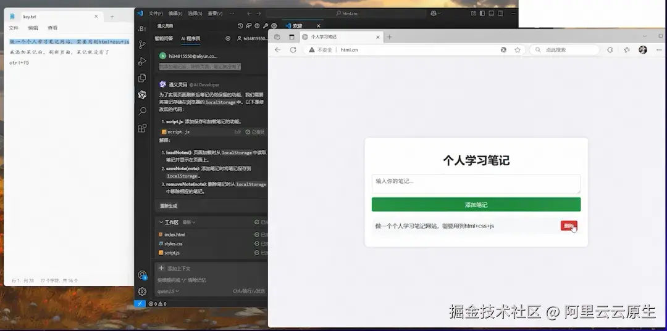Open 查看(V) menu in VS Code
The width and height of the screenshot is (667, 331).
point(215,13)
